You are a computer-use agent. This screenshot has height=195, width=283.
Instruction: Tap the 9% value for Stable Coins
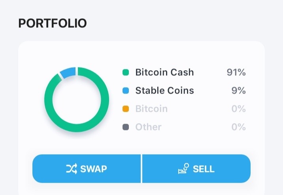point(239,90)
